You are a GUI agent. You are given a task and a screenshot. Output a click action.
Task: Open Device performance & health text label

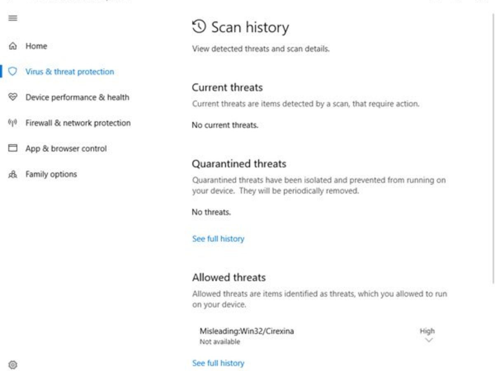[77, 97]
